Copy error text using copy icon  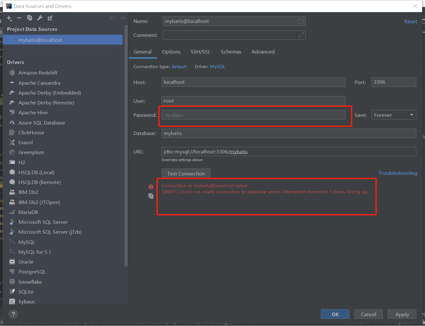151,196
